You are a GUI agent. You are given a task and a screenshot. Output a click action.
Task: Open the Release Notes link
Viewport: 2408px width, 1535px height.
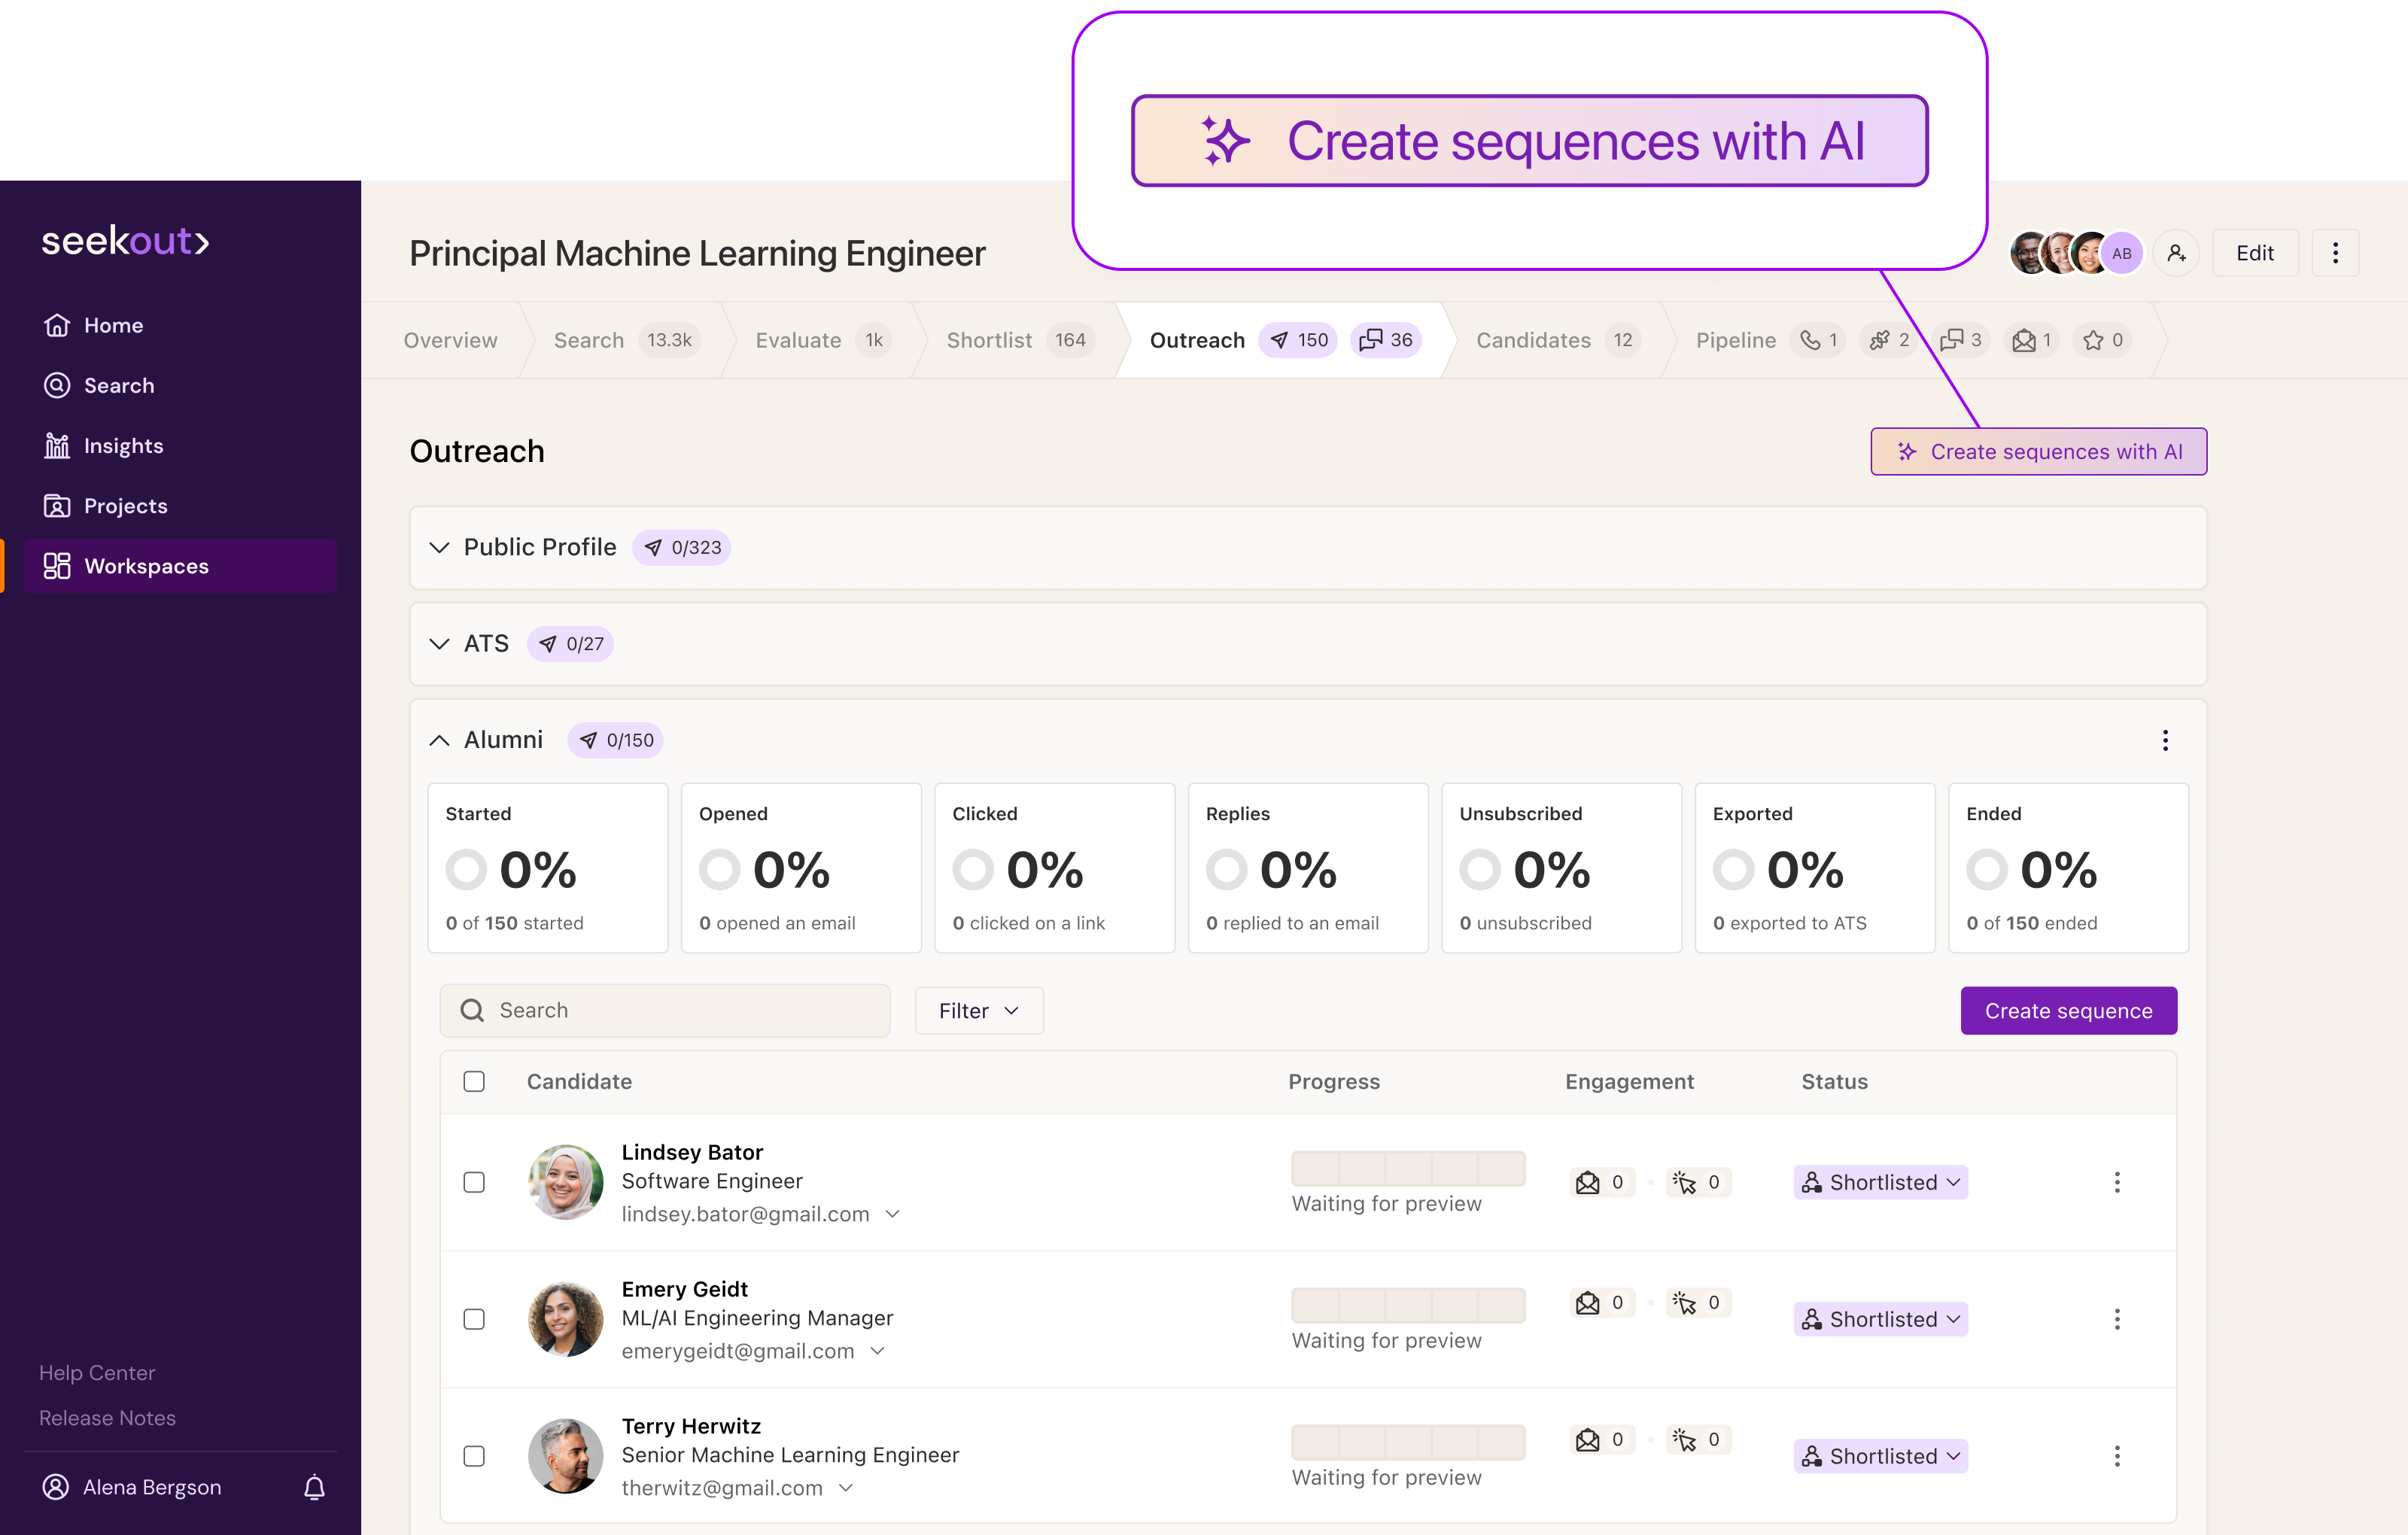107,1417
